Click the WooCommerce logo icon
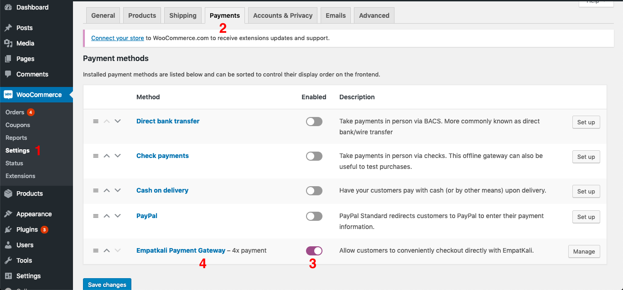The height and width of the screenshot is (290, 623). click(x=8, y=95)
